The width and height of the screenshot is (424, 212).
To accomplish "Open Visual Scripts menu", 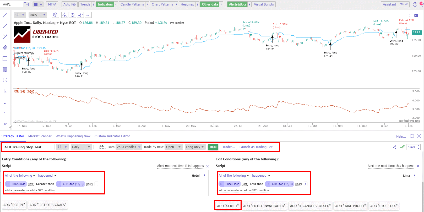I will [x=264, y=4].
